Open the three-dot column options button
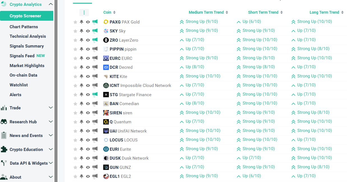Screen dimensions: 347x182 (84, 13)
